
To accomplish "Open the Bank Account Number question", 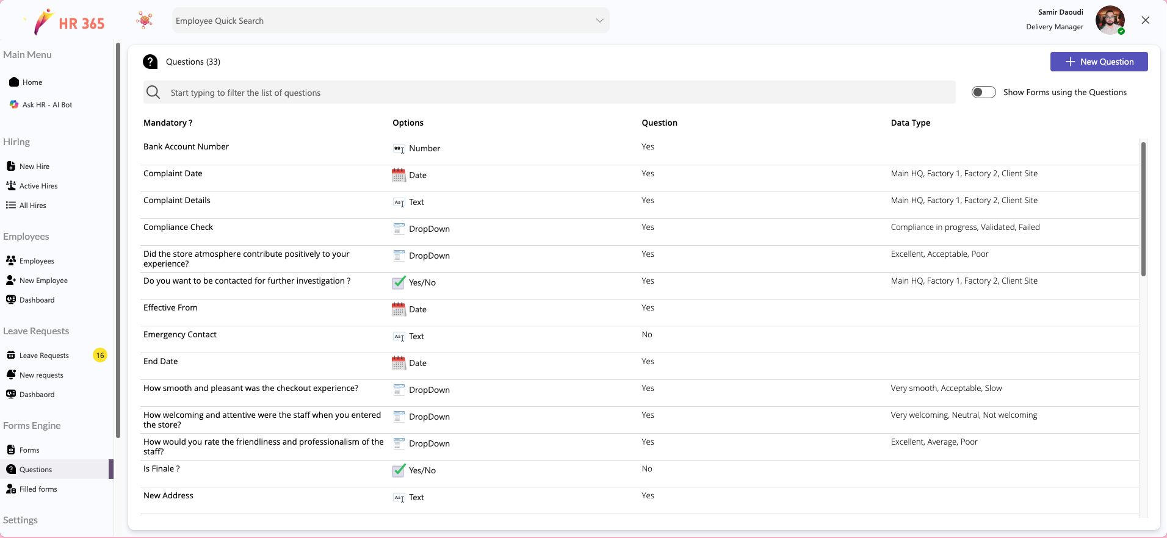I will 186,147.
